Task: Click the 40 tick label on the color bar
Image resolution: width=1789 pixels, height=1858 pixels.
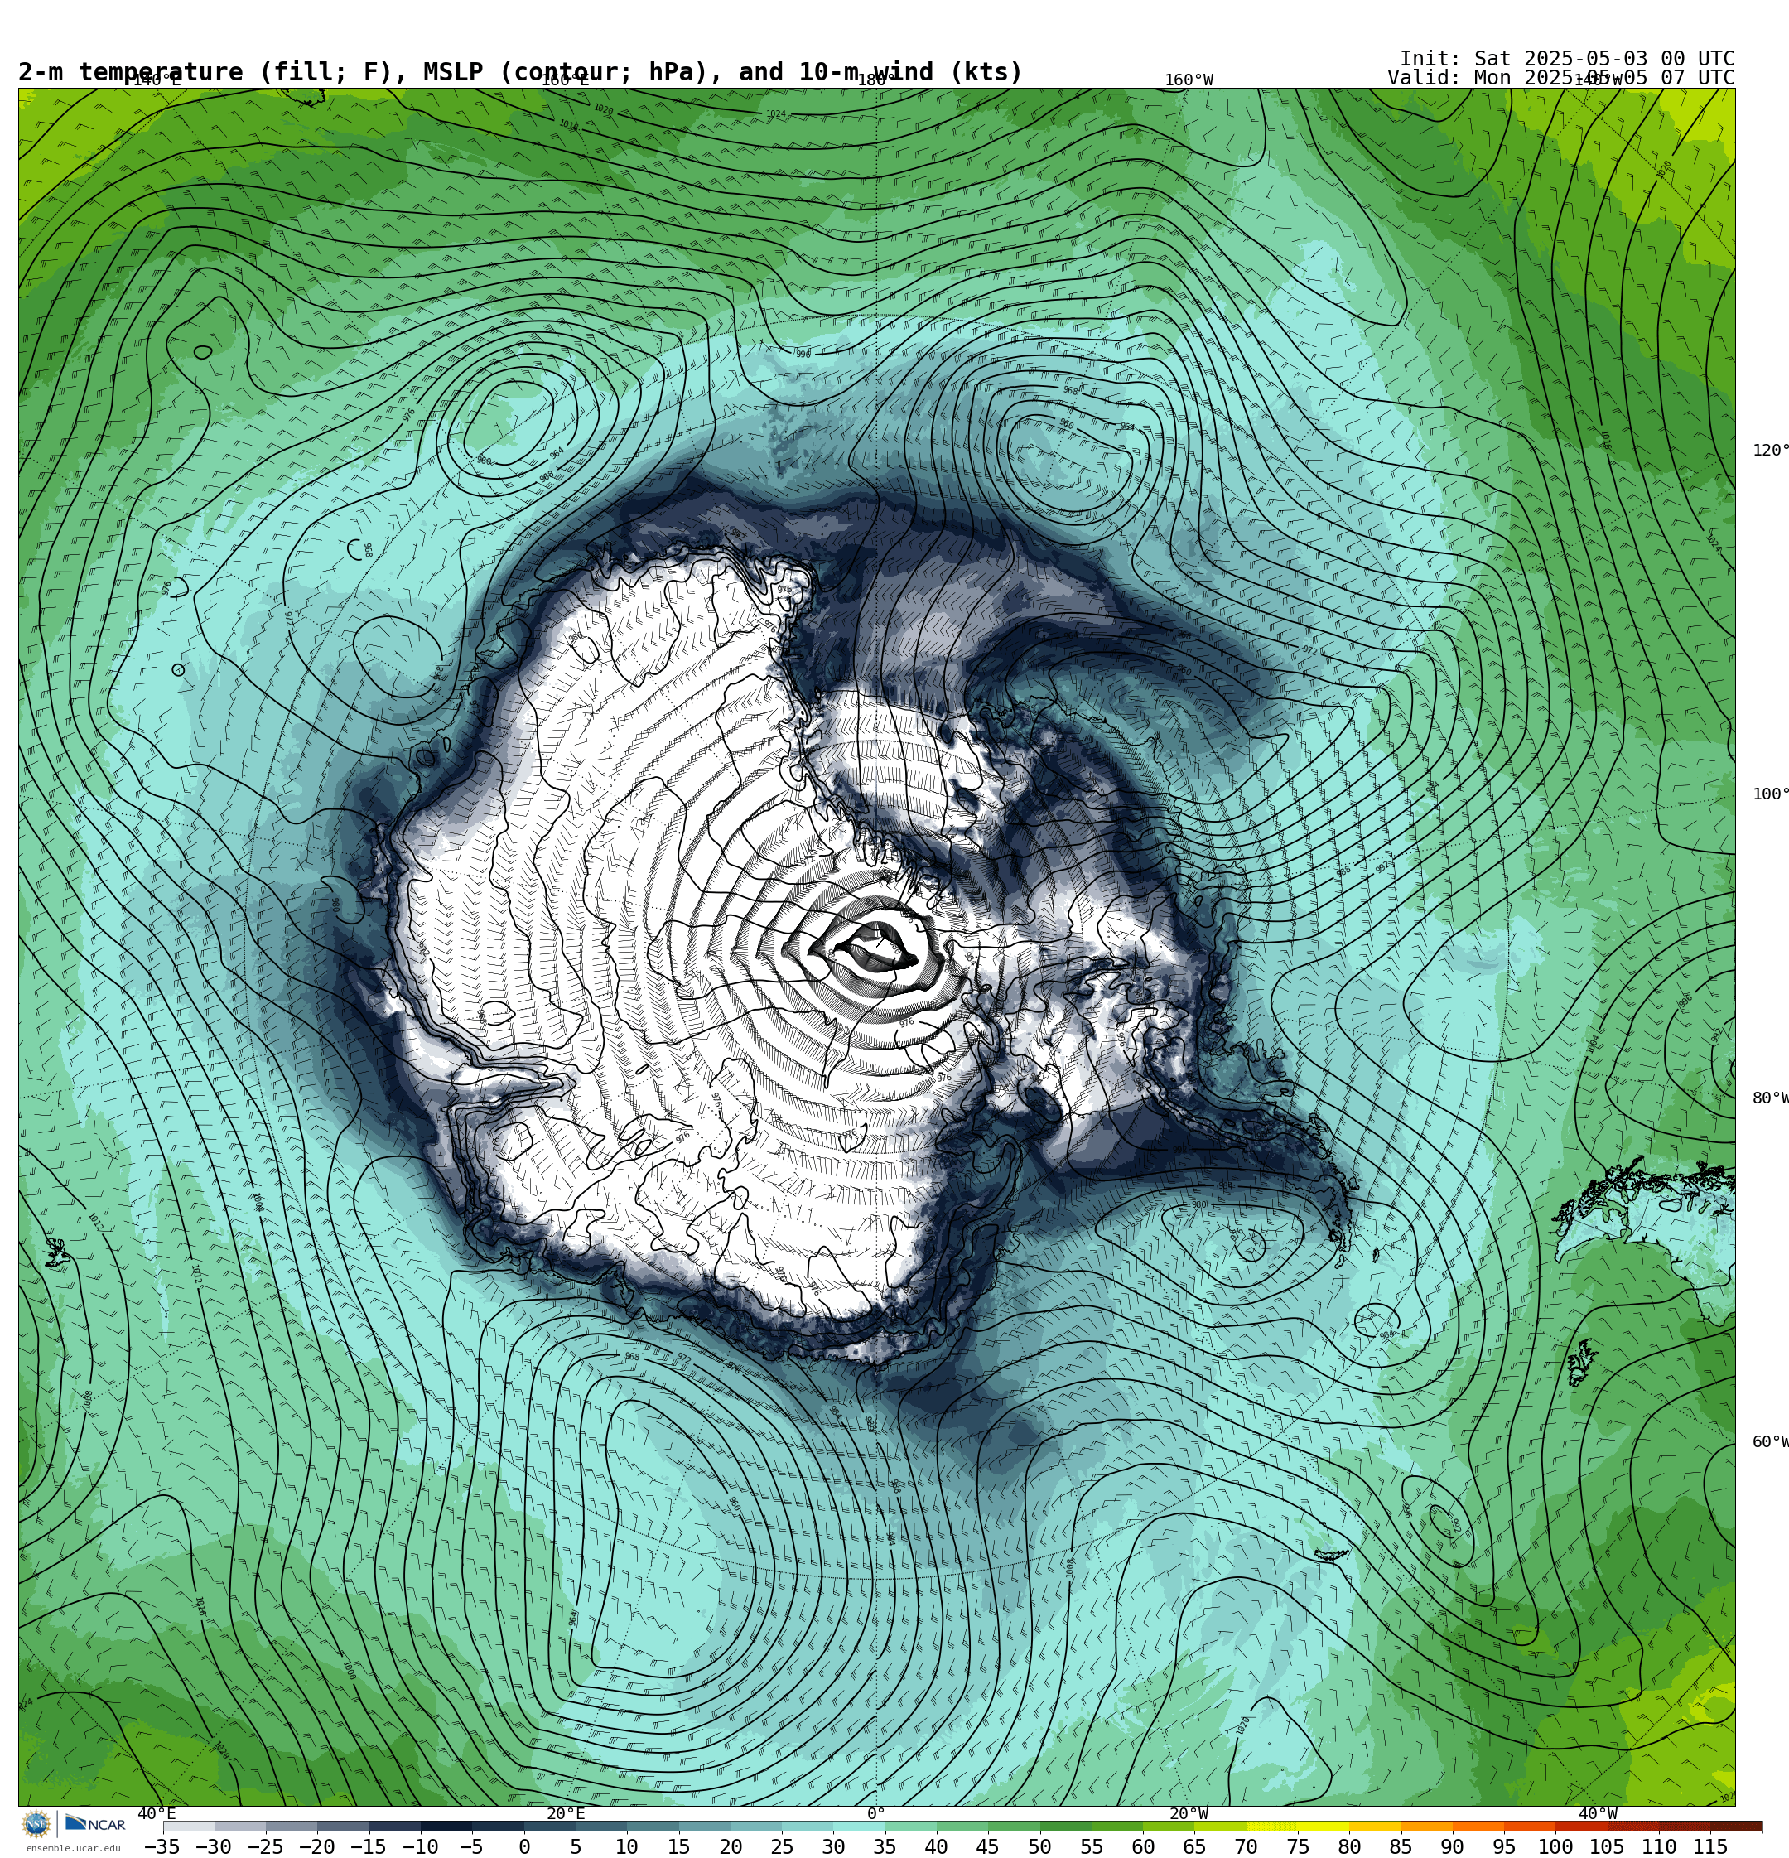Action: (x=936, y=1846)
